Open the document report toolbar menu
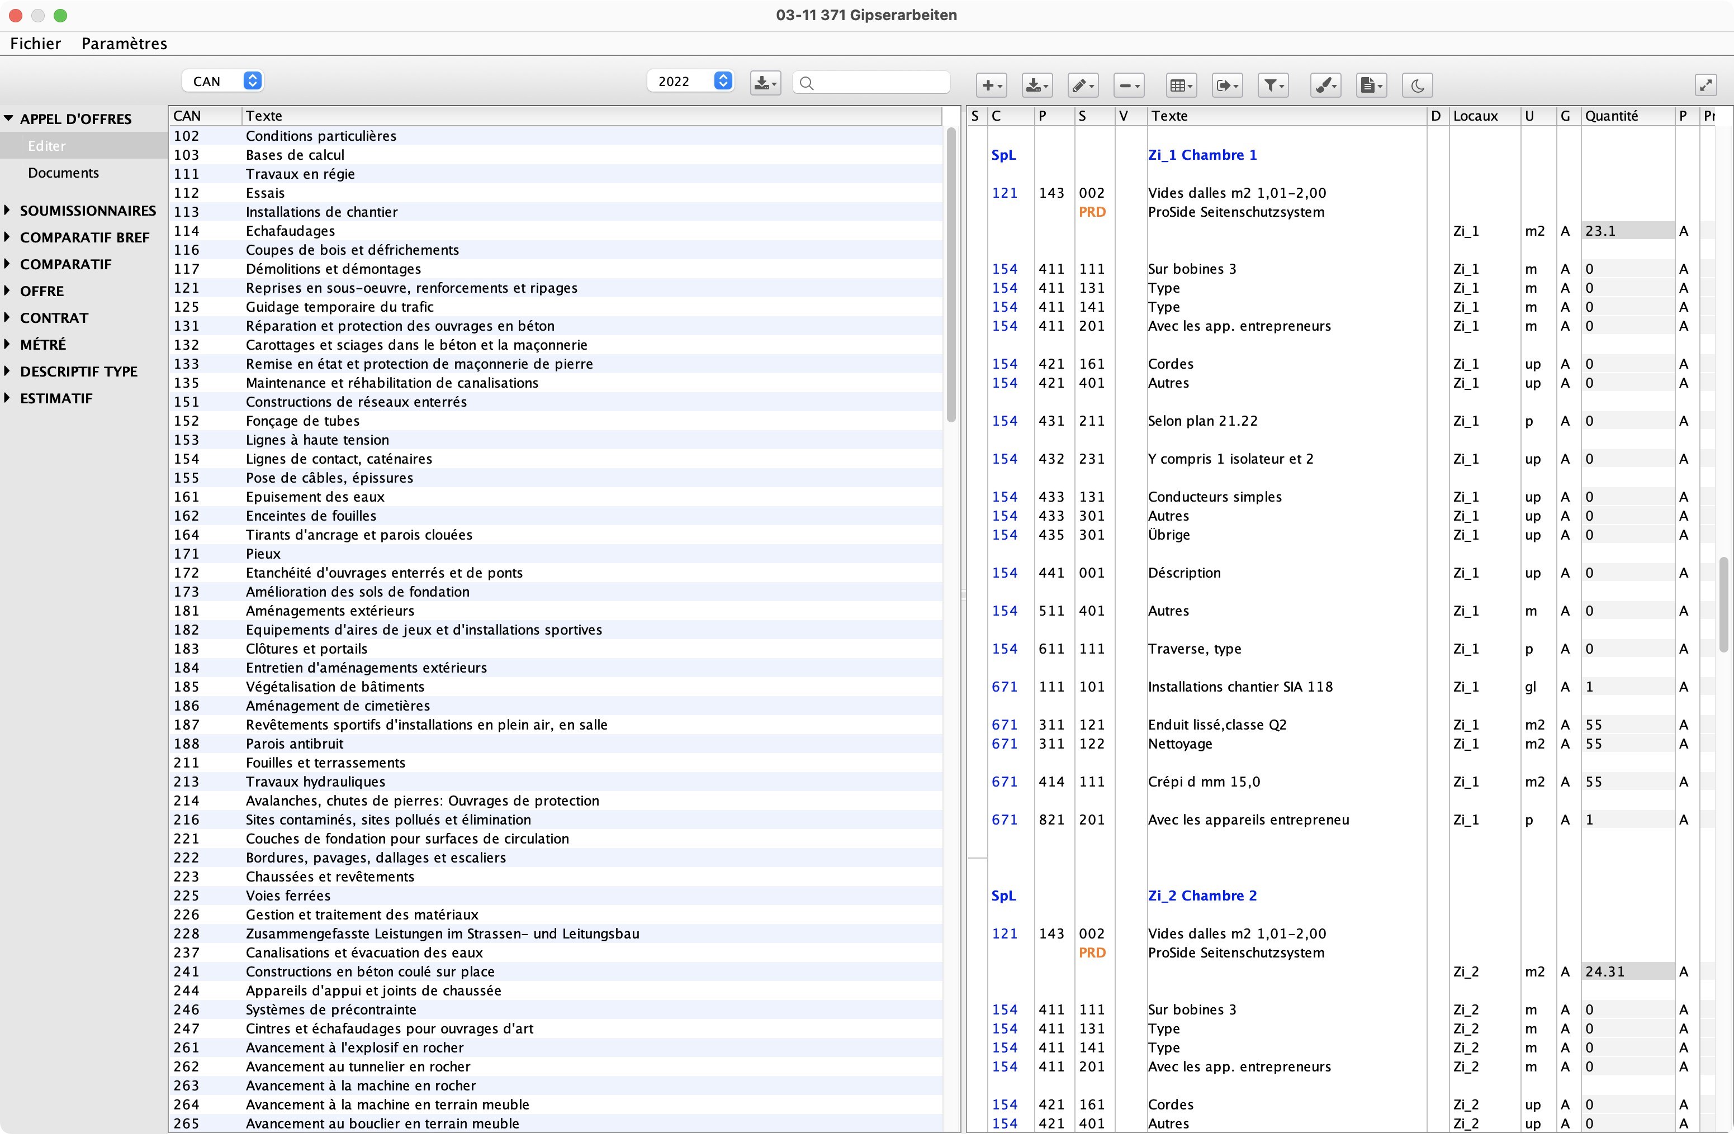The height and width of the screenshot is (1134, 1734). click(1371, 85)
